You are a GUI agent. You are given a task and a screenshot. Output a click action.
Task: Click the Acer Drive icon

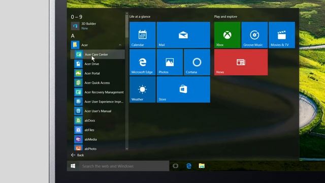[x=78, y=64]
